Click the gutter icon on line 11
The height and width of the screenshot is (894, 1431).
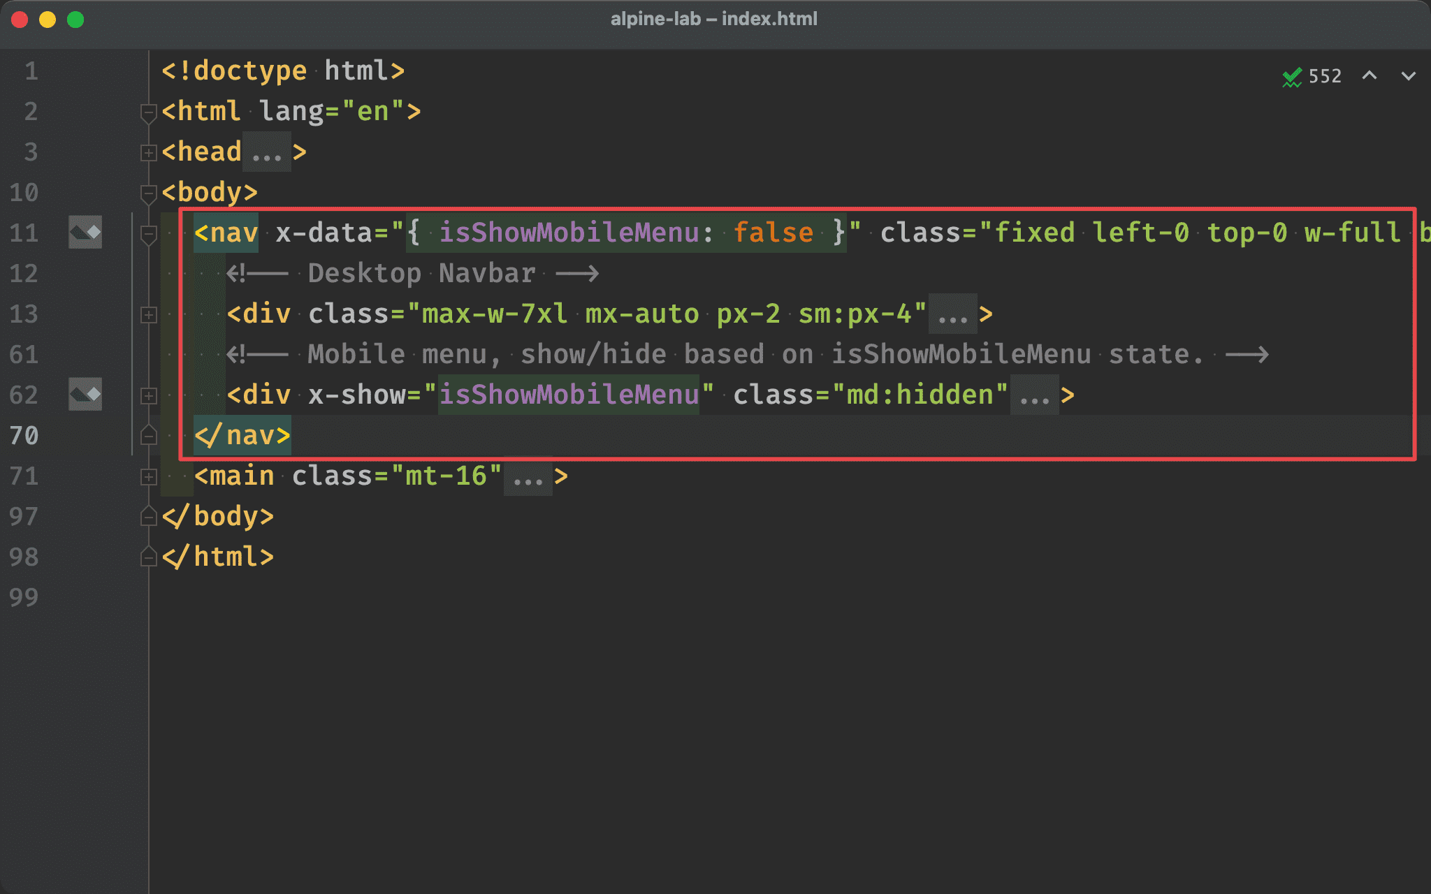click(85, 233)
